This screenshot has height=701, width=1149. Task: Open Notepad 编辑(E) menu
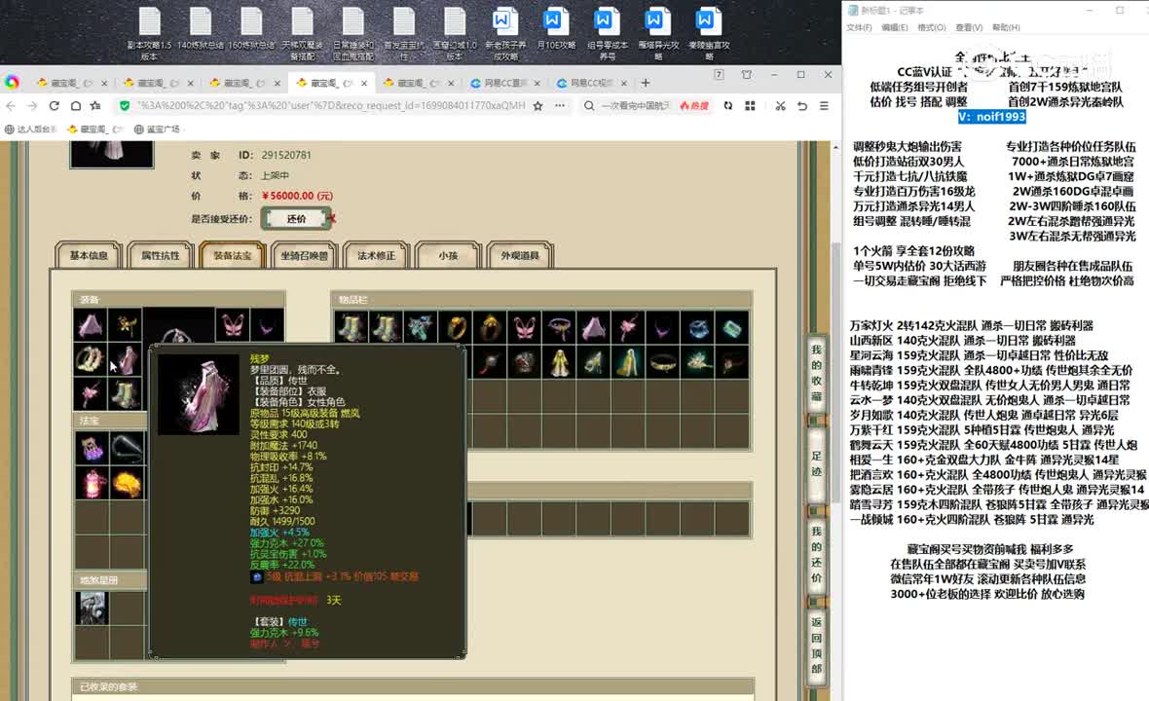[895, 27]
